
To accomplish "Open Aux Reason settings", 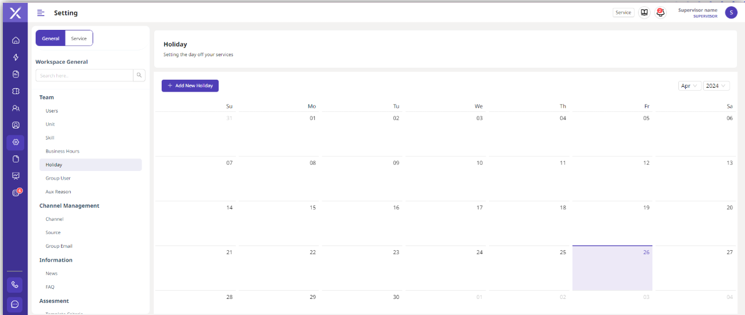I will click(58, 192).
